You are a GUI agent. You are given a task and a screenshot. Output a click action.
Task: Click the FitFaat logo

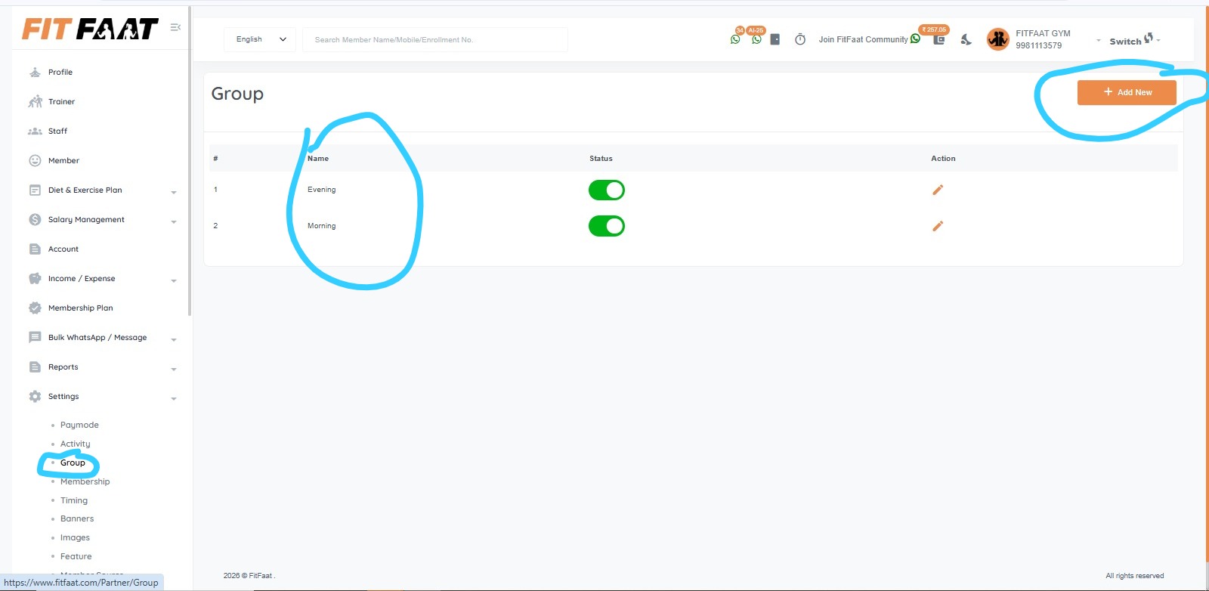point(90,29)
